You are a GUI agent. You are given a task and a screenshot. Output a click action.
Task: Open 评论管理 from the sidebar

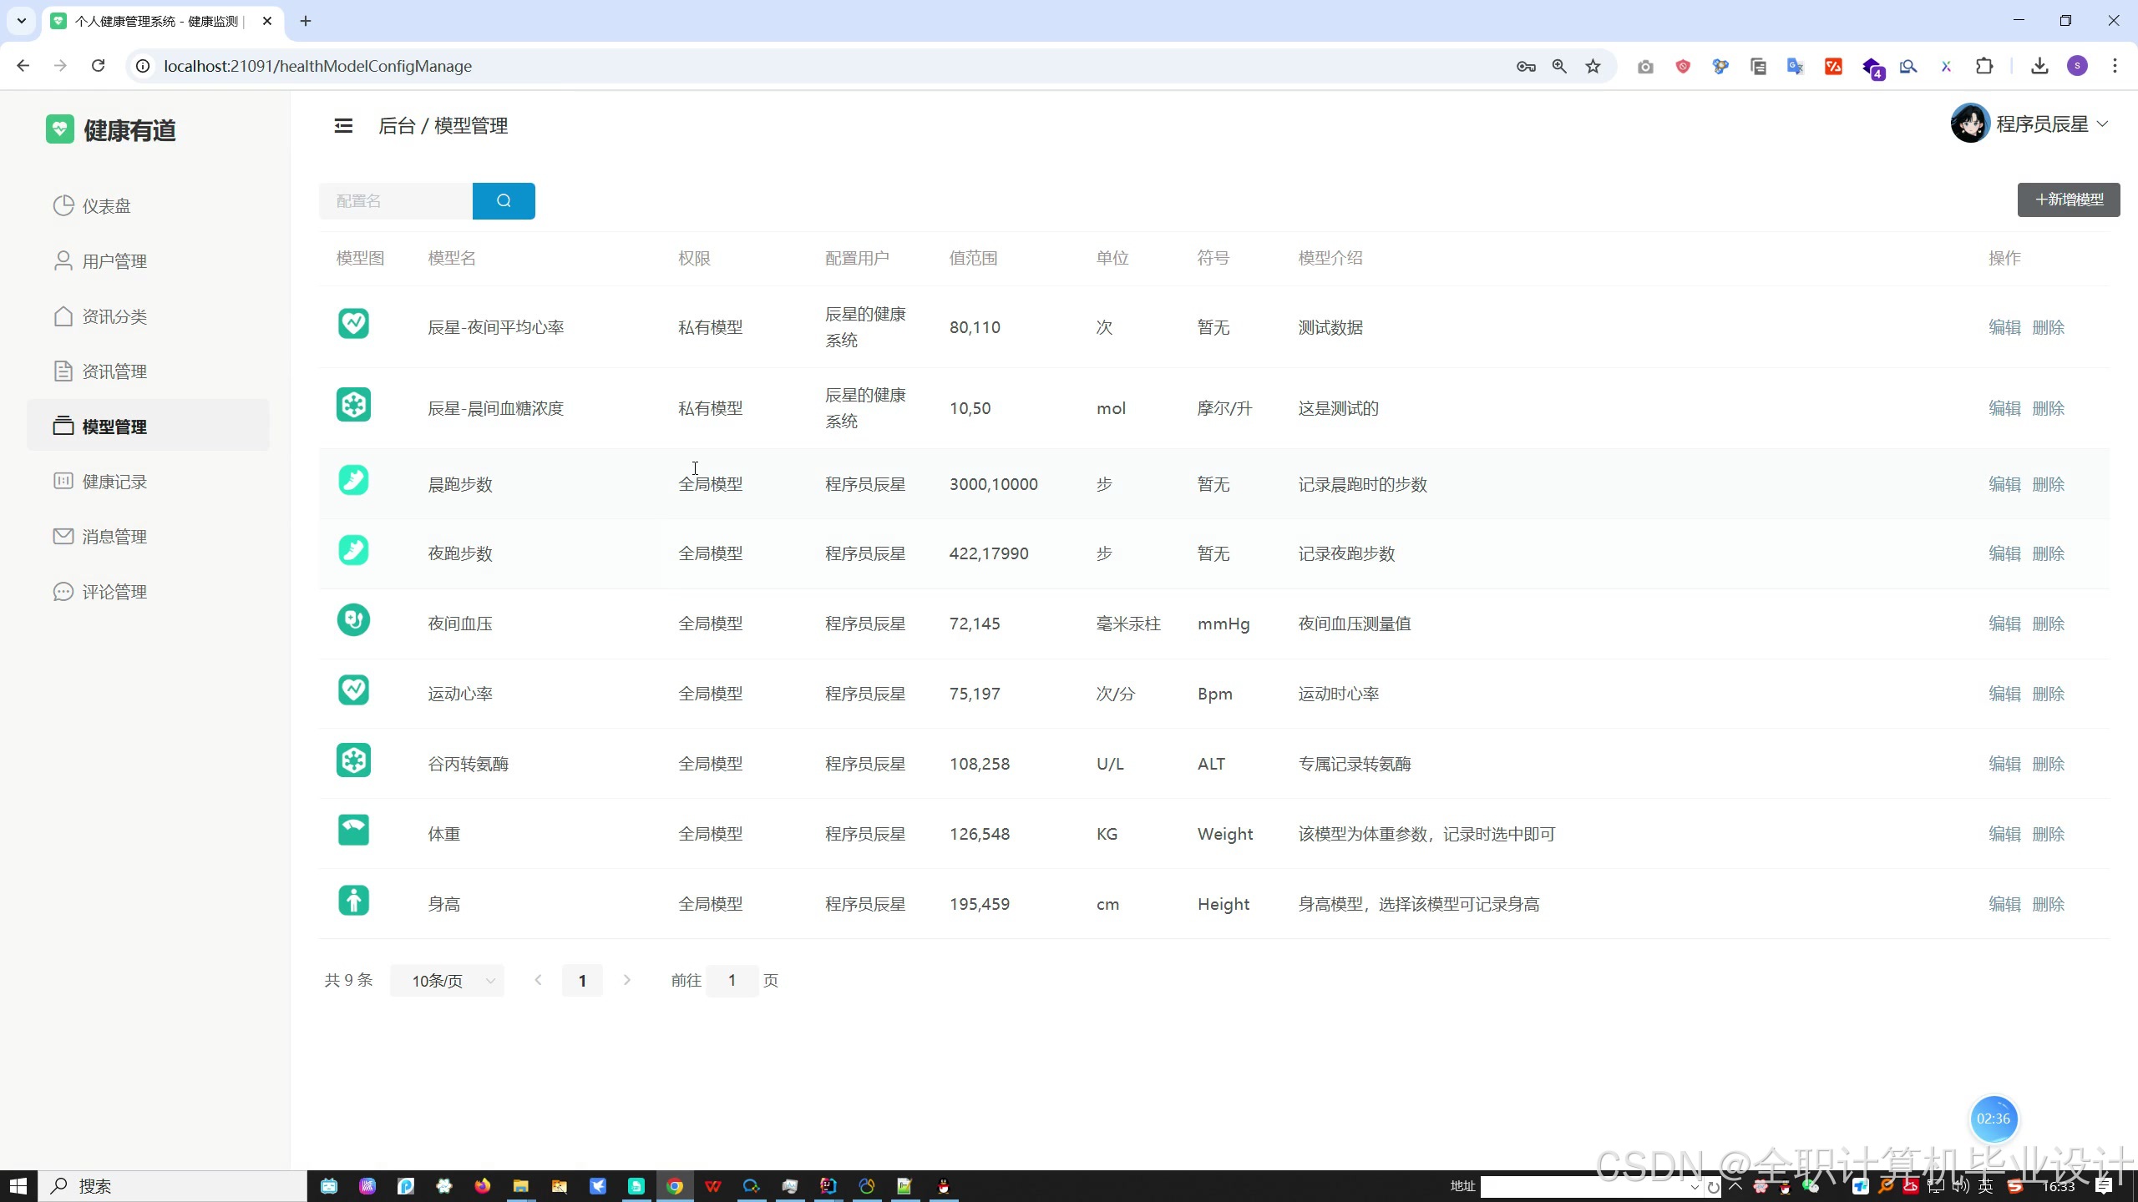114,592
